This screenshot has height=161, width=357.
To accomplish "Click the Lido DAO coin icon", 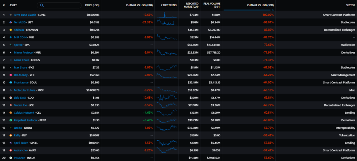I will (11, 98).
